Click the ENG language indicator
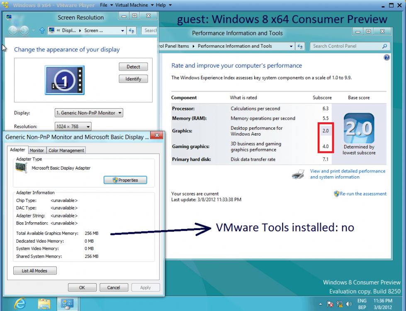This screenshot has width=406, height=311. [x=362, y=301]
